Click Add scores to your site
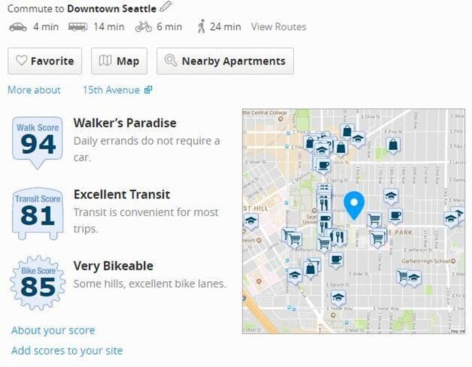The height and width of the screenshot is (367, 472). tap(67, 351)
